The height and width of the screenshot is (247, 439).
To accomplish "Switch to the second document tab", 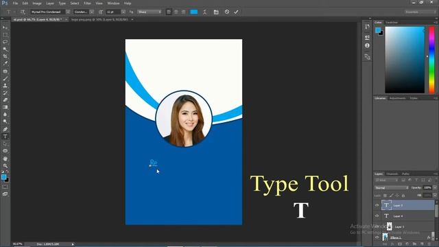I will 99,20.
